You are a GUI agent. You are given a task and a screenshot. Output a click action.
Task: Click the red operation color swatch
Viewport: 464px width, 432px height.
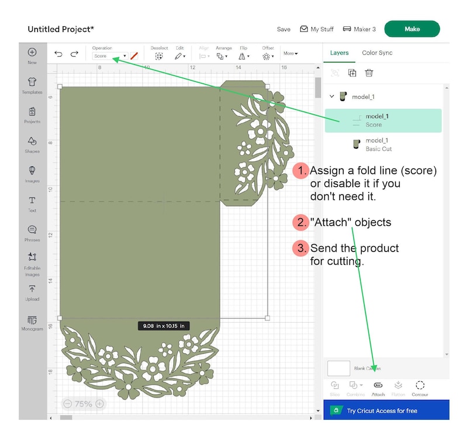(134, 56)
